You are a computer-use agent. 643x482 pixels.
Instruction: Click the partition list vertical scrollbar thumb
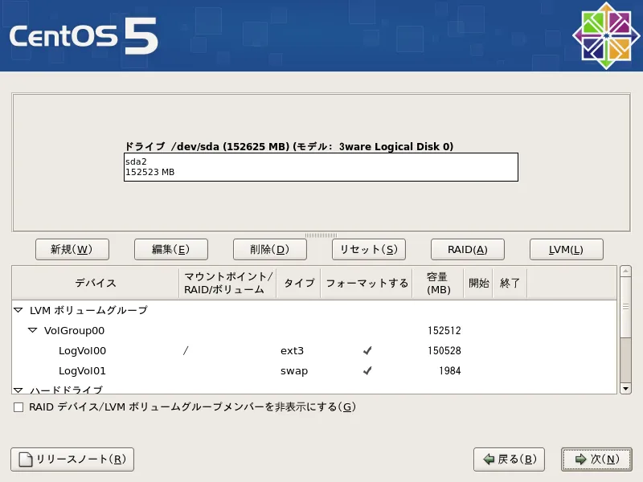(x=625, y=307)
